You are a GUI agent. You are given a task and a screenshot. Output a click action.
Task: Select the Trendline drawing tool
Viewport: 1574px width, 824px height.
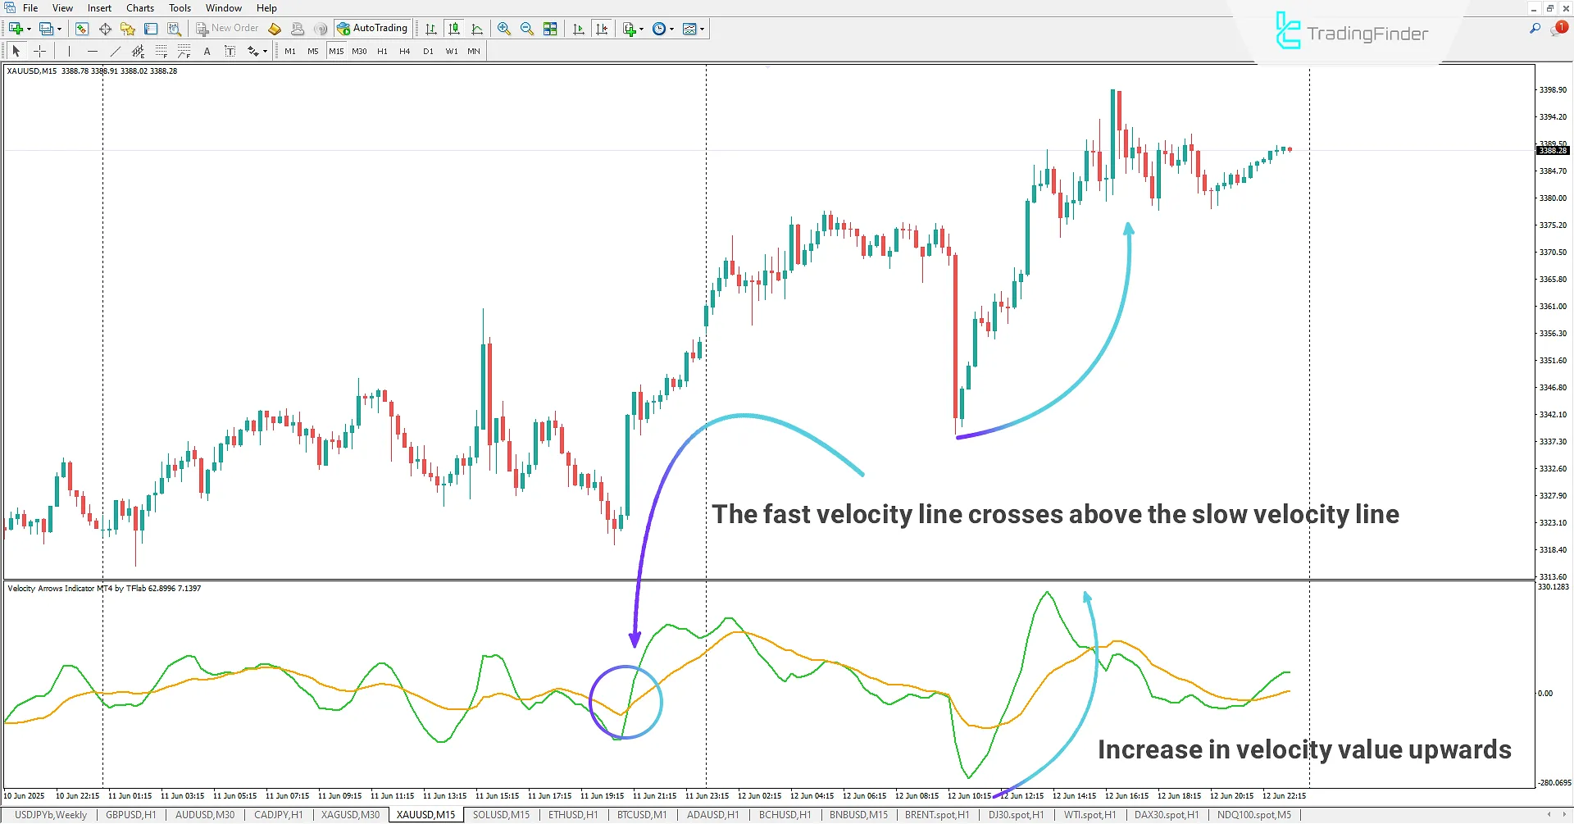115,51
